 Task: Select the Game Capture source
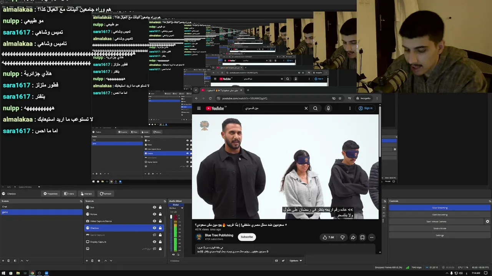[x=125, y=235]
